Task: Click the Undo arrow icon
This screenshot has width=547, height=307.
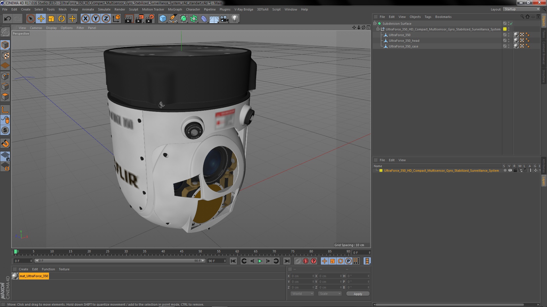Action: click(x=7, y=19)
